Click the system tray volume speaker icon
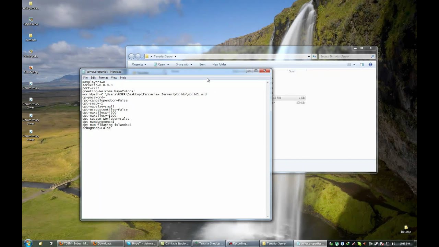Image resolution: width=439 pixels, height=247 pixels. click(393, 244)
